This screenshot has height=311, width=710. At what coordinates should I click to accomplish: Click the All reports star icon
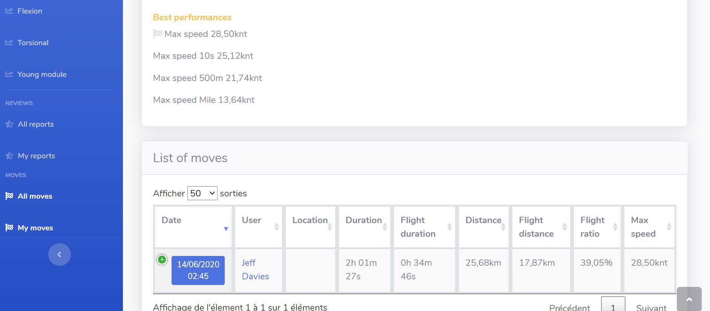coord(9,124)
